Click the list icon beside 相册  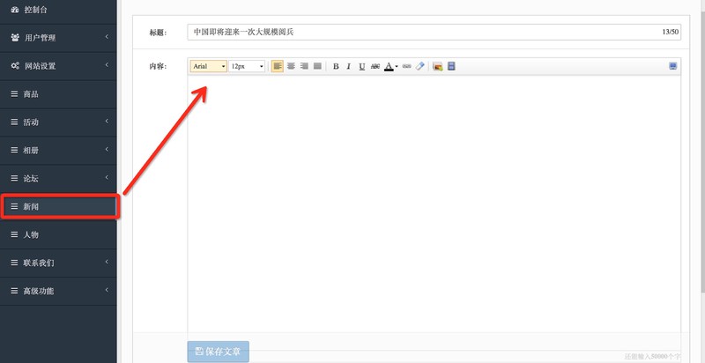point(14,151)
